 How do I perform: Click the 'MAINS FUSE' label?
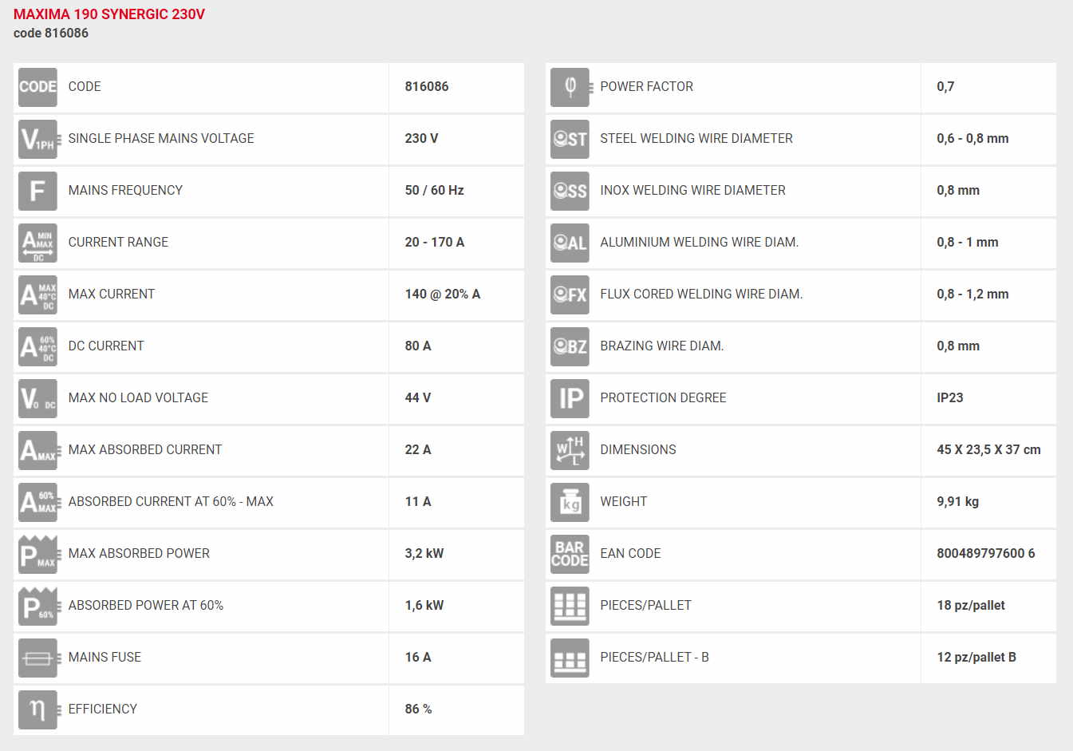click(x=105, y=658)
